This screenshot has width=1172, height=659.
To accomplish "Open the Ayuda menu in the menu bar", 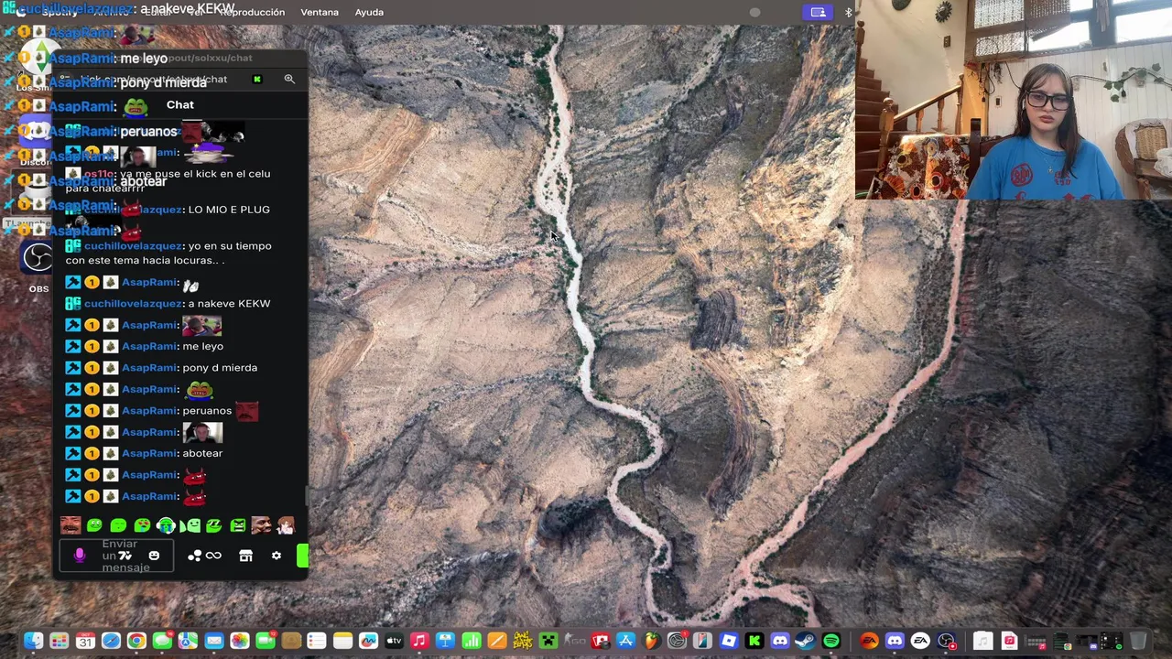I will 369,12.
